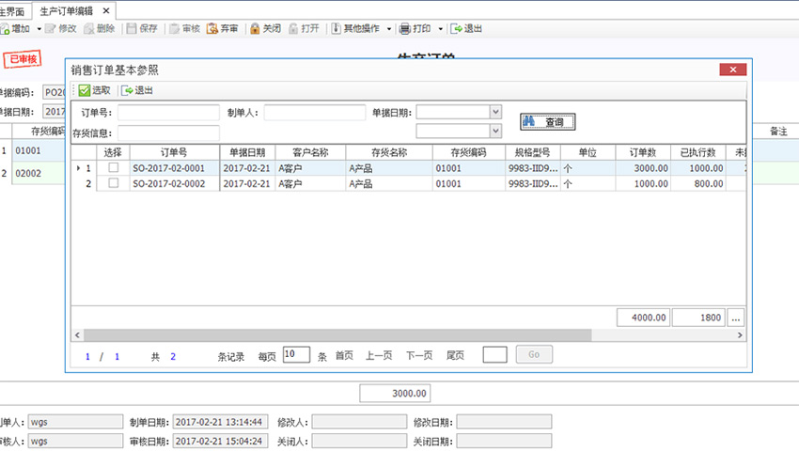Tick the checkbox for order SO-2017-02-0002
Viewport: 799px width, 451px height.
114,184
